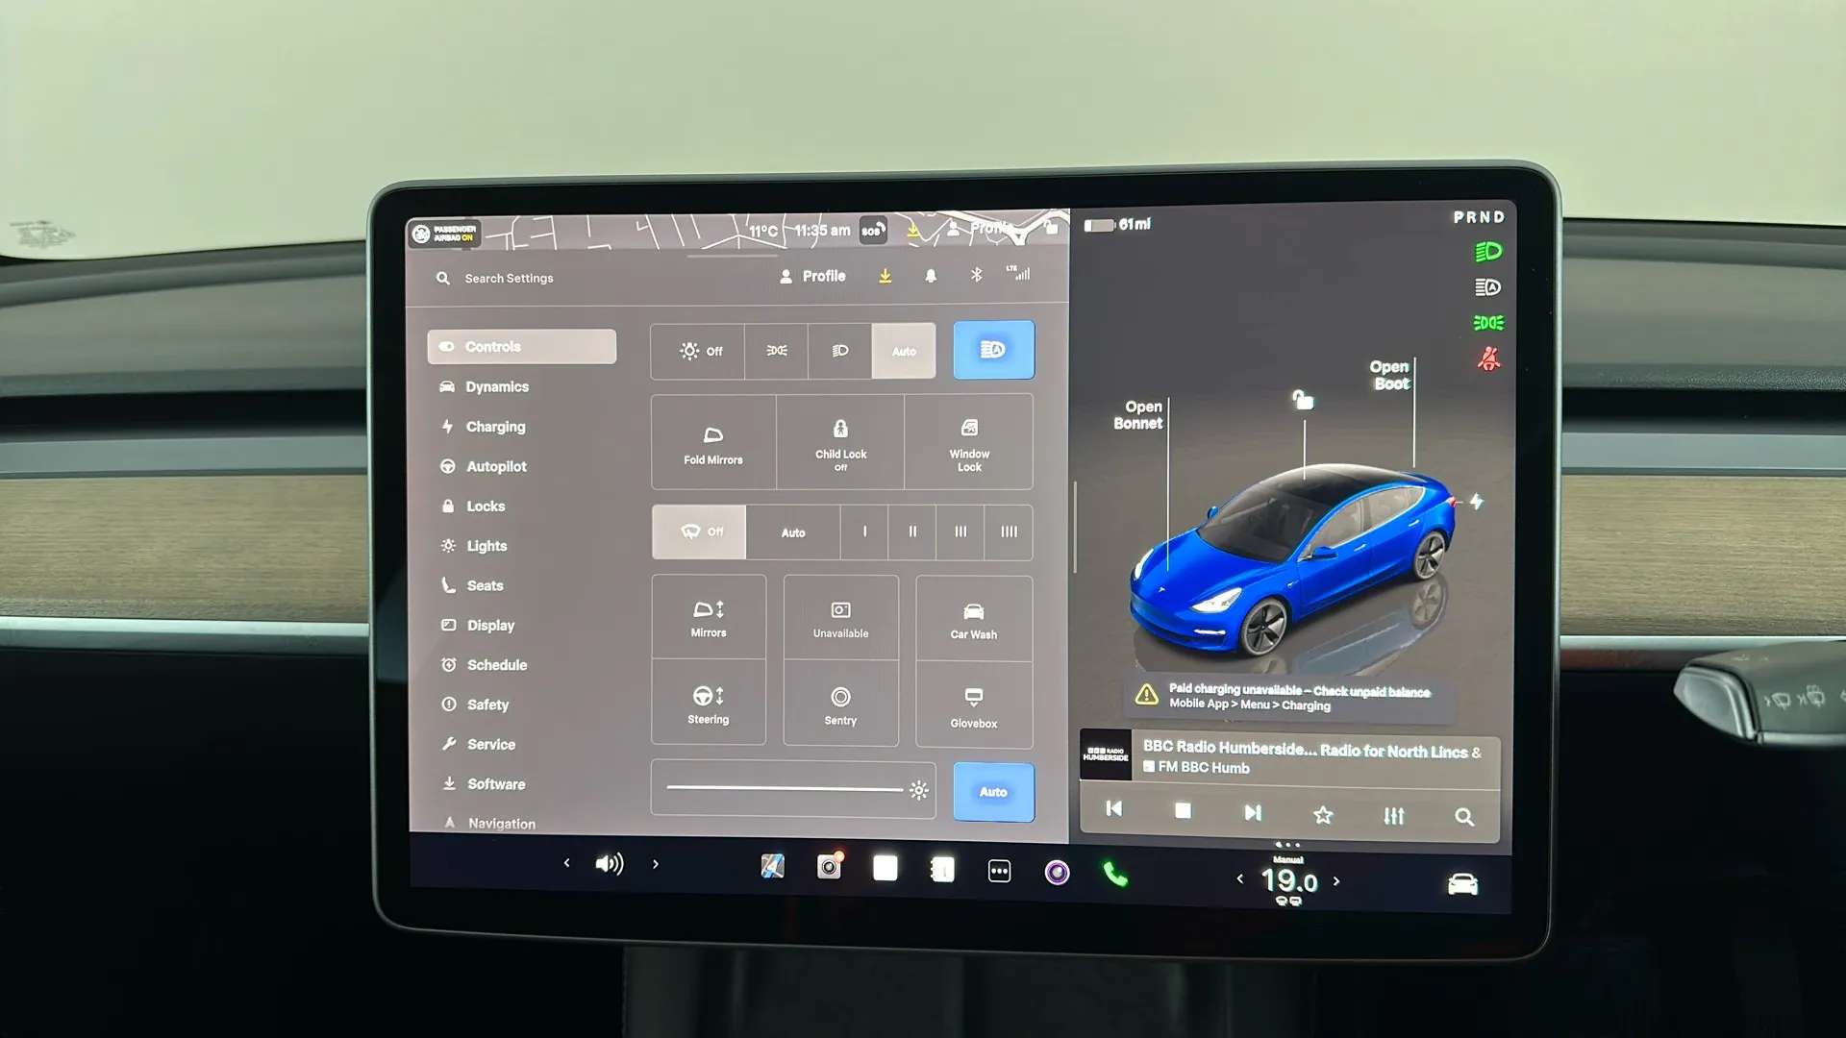This screenshot has height=1038, width=1846.
Task: Open the Car Wash mode
Action: 973,617
